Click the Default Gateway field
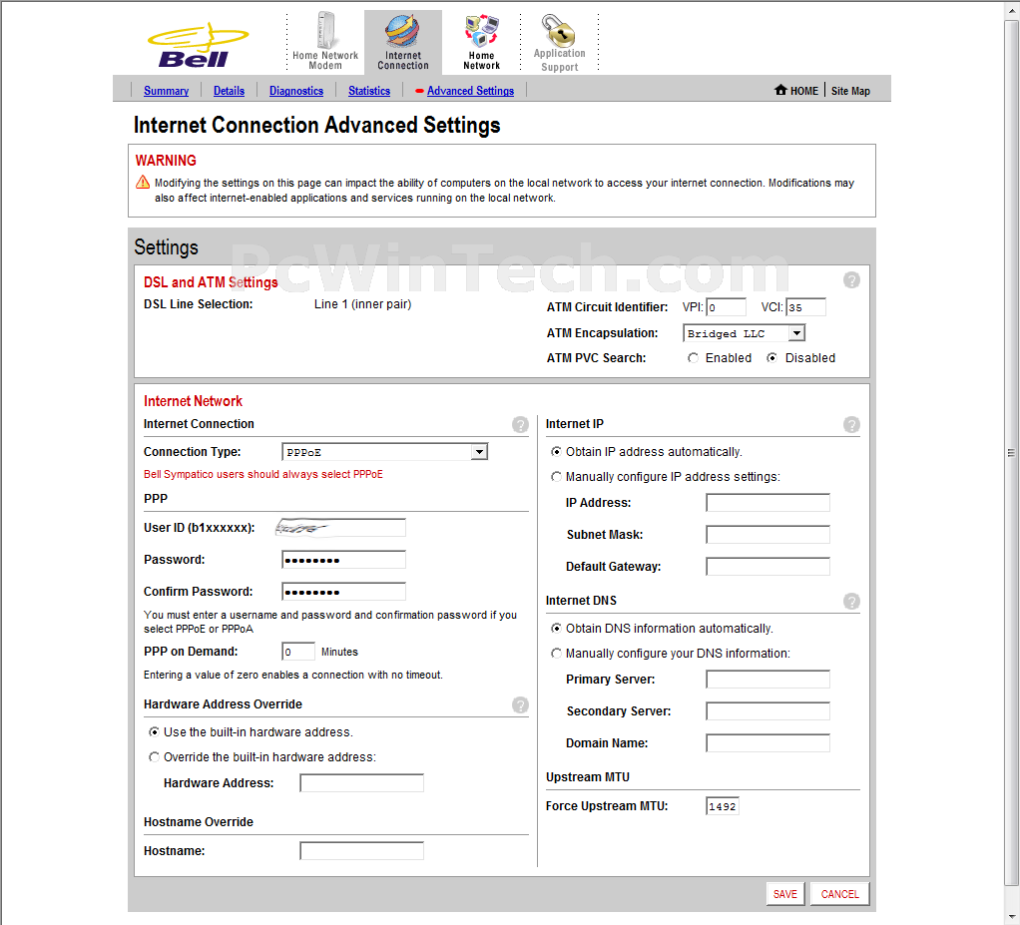 tap(767, 566)
